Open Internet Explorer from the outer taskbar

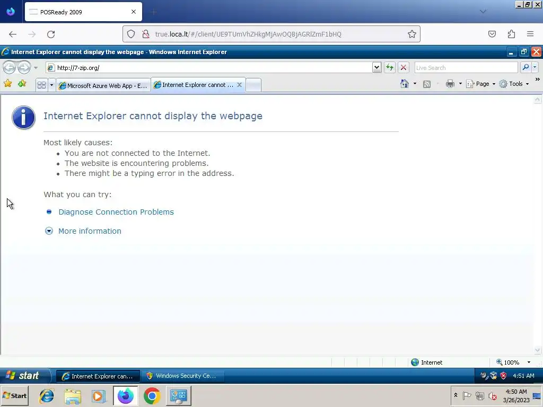point(47,395)
